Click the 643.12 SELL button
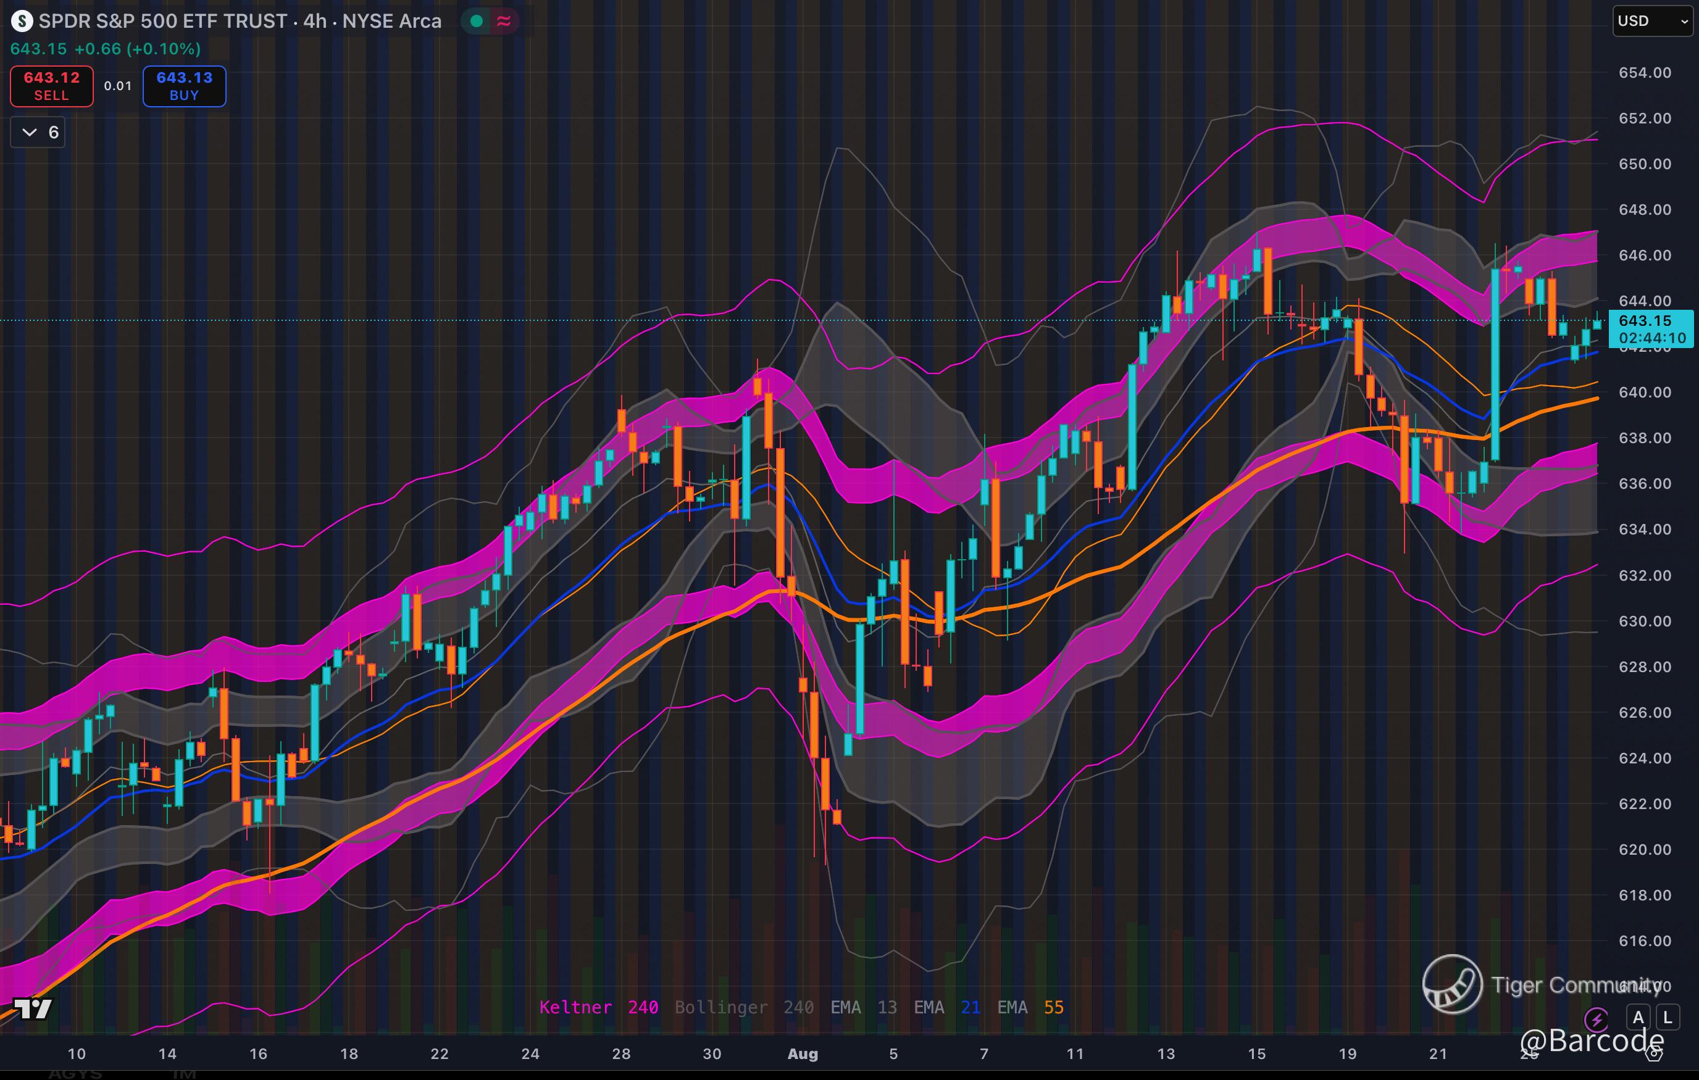The image size is (1699, 1080). [51, 86]
